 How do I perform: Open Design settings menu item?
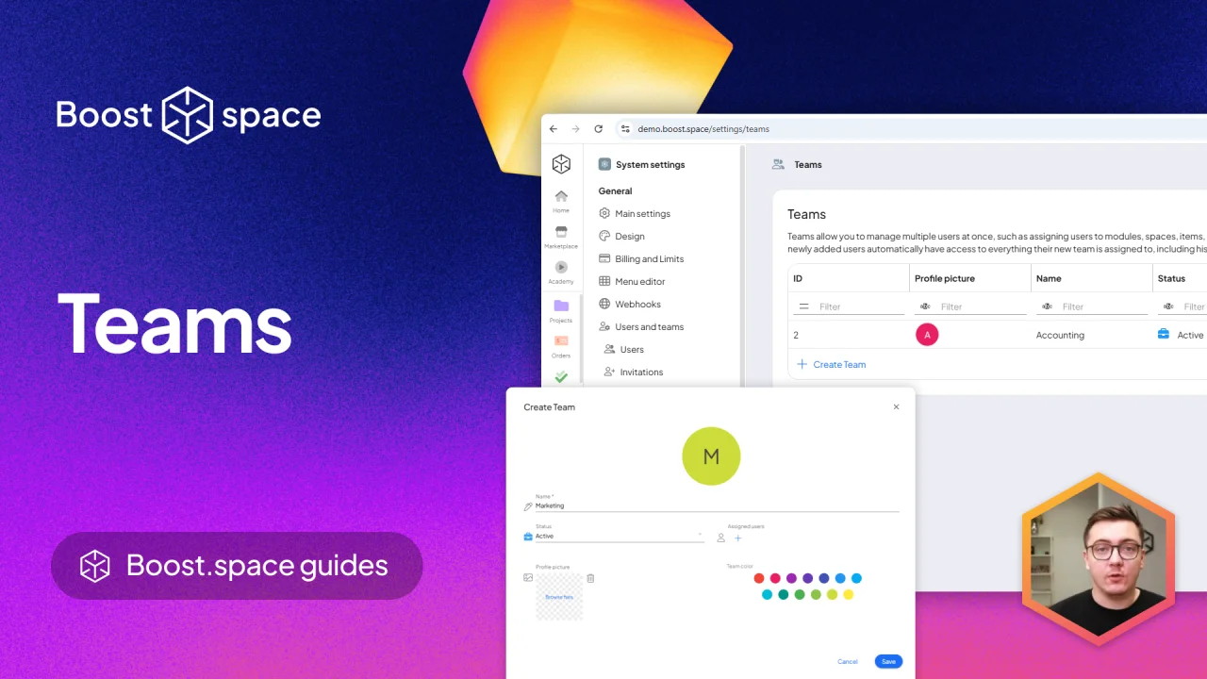[x=622, y=236]
